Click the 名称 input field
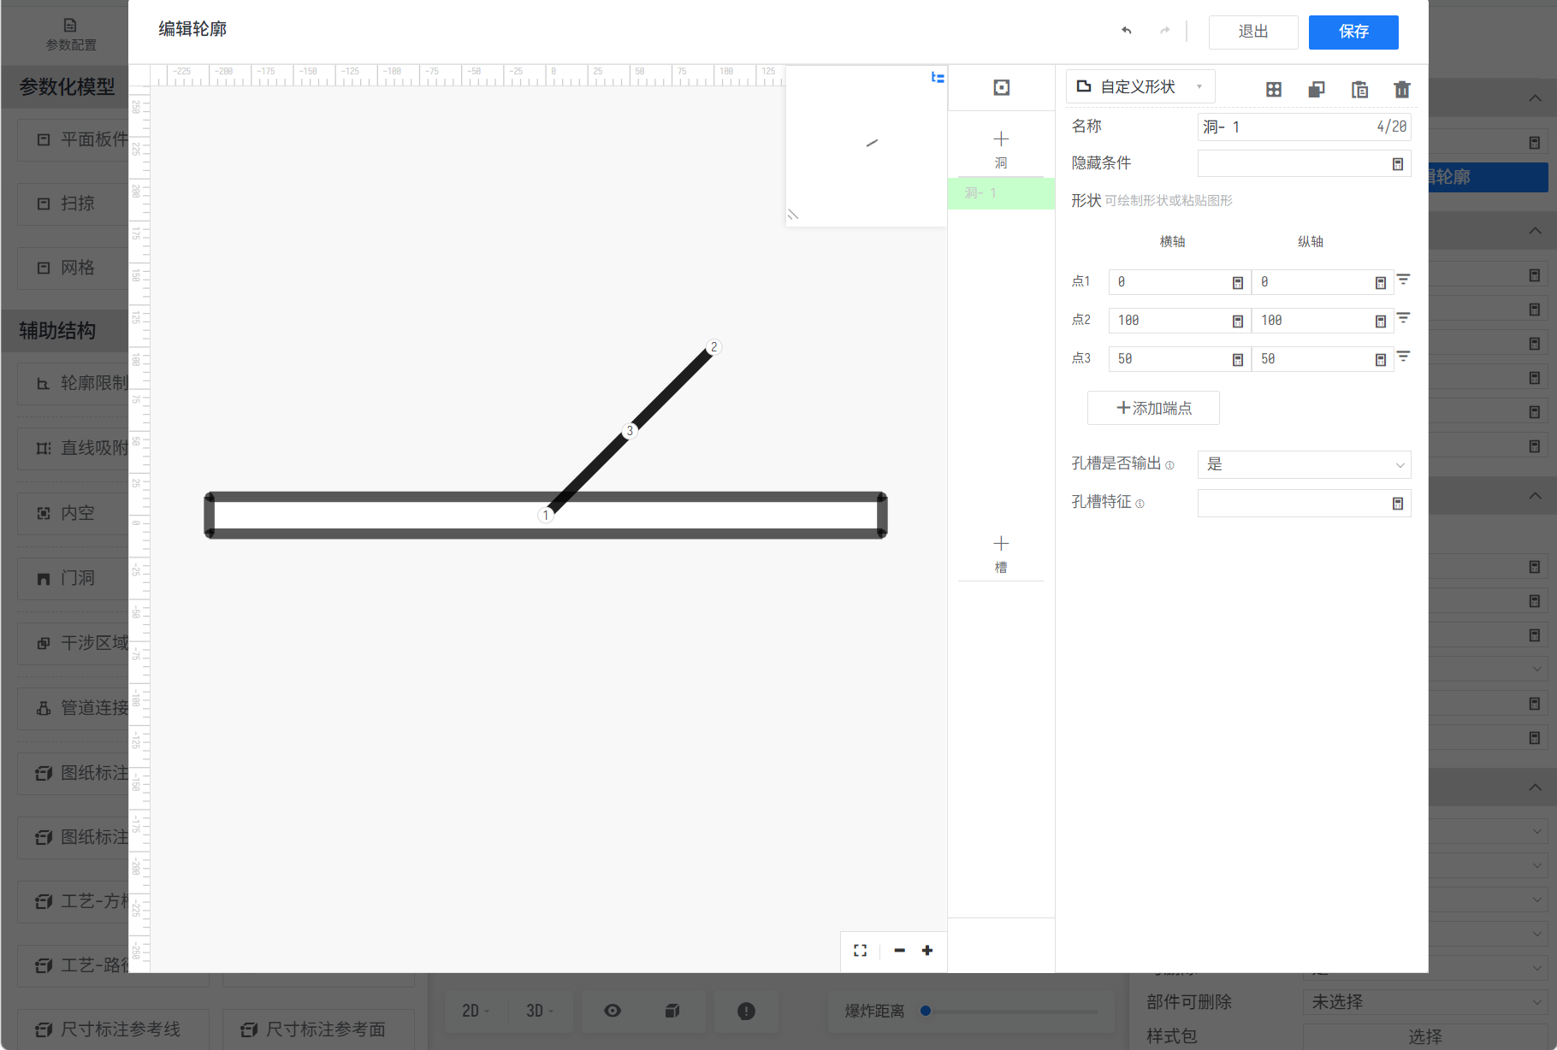1557x1050 pixels. (x=1304, y=127)
